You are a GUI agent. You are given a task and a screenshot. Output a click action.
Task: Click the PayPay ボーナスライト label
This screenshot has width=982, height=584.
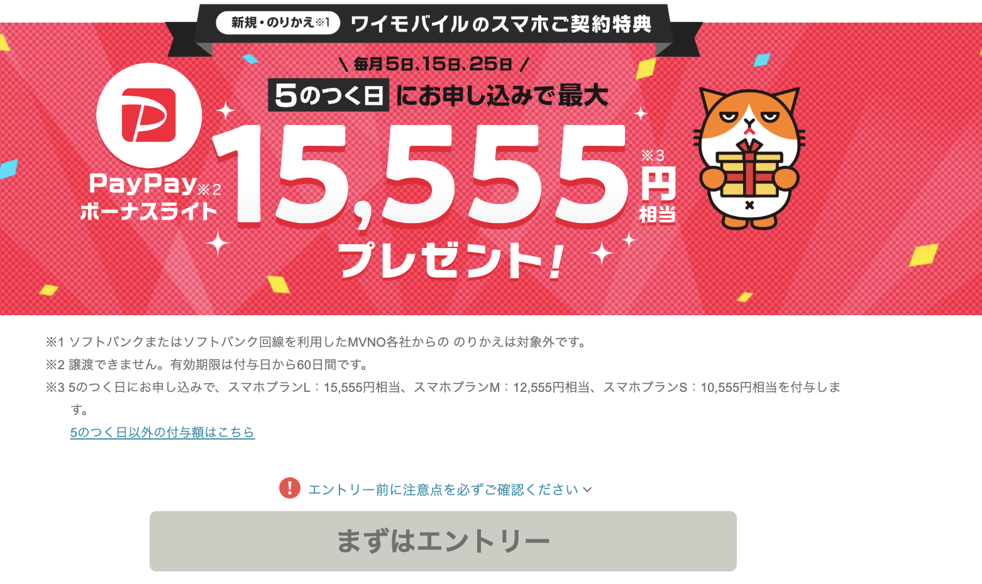coord(148,196)
